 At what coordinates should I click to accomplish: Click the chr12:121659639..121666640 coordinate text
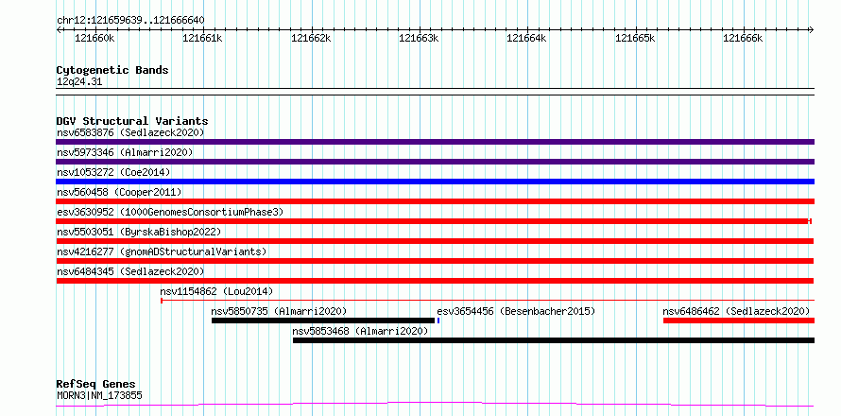pyautogui.click(x=130, y=21)
